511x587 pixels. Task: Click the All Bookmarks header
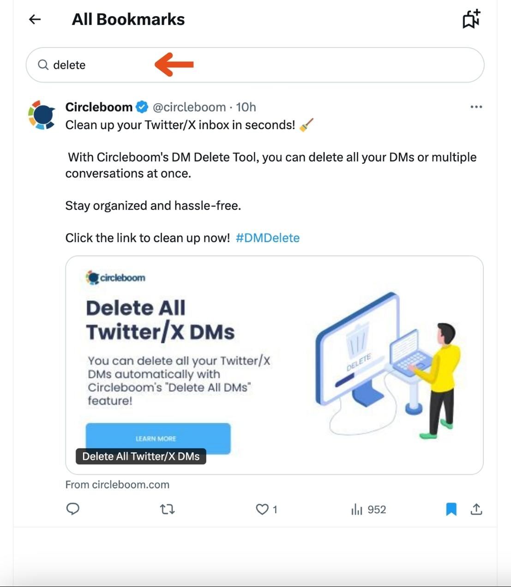[x=128, y=19]
